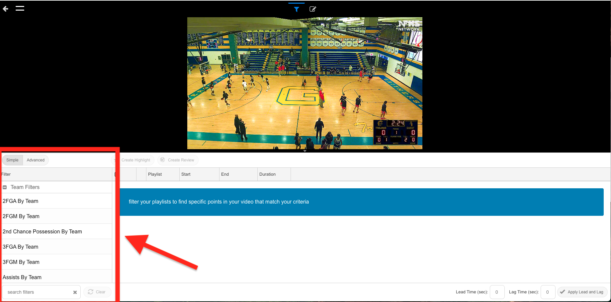Focus the Lead Time seconds field

(497, 292)
